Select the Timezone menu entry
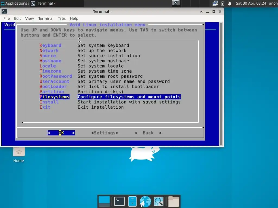The height and width of the screenshot is (208, 278). click(50, 71)
